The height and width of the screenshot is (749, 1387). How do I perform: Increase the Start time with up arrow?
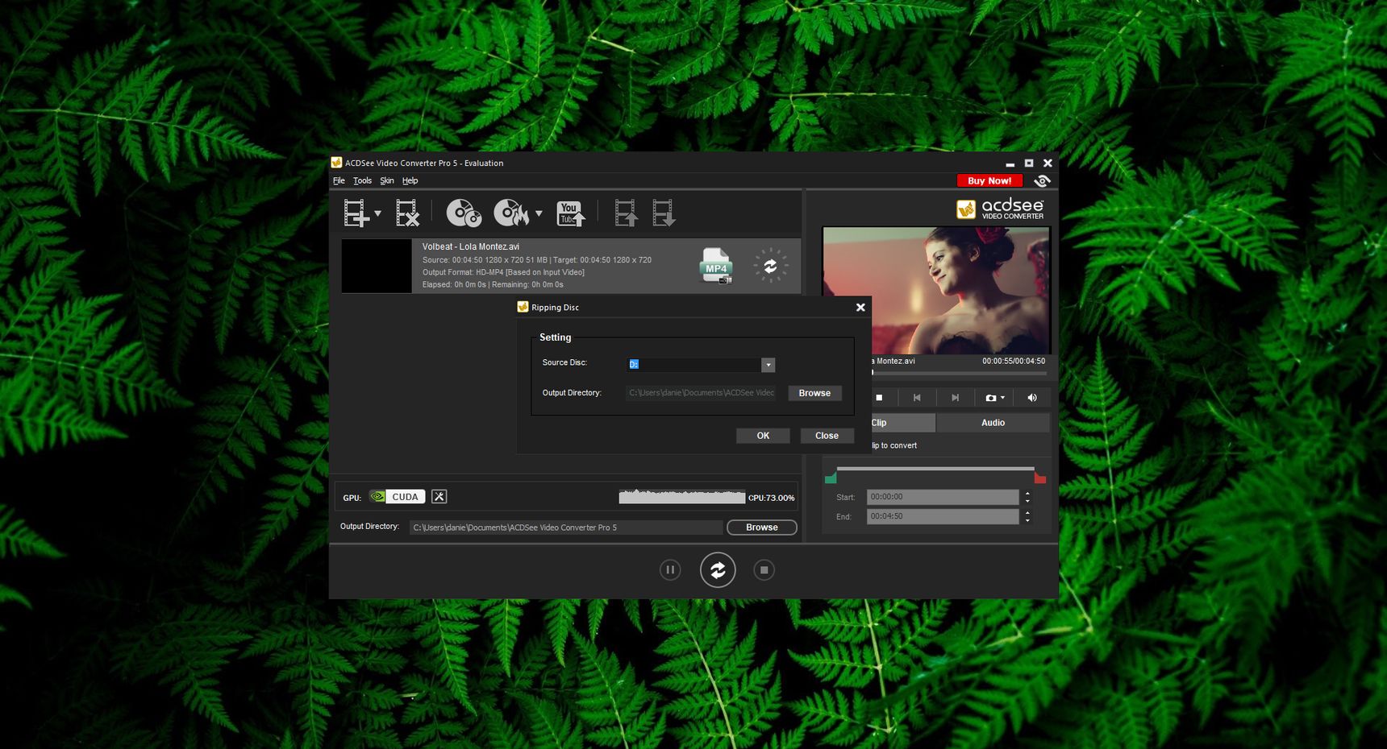pos(1027,493)
